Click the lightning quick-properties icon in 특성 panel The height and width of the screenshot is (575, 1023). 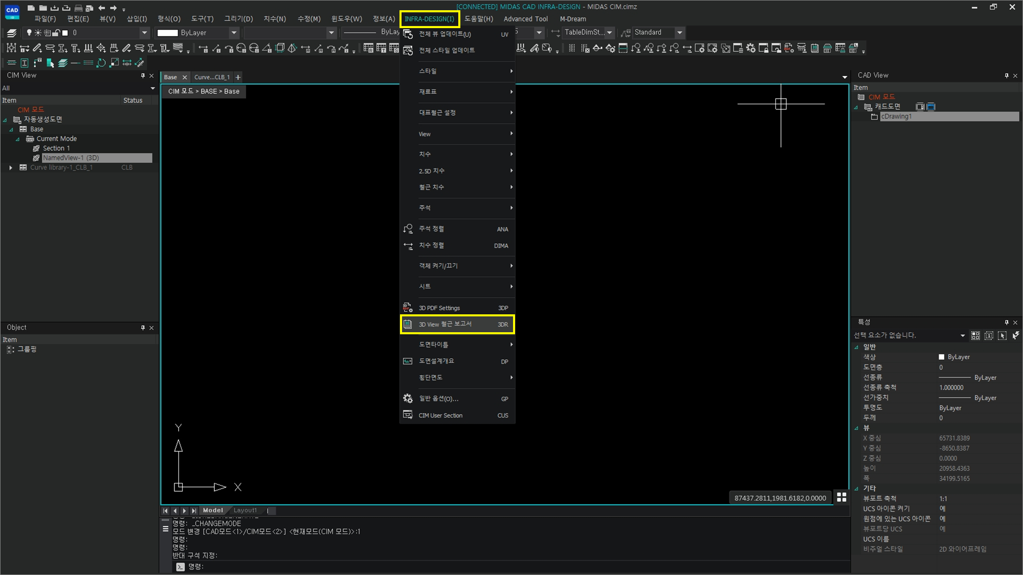click(1016, 335)
